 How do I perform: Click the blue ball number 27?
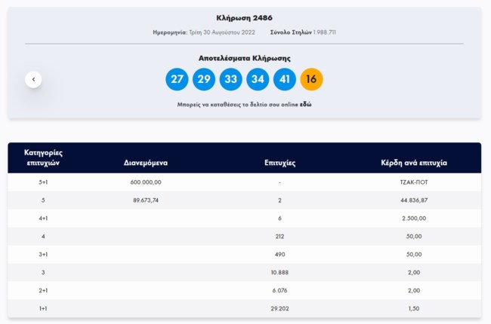177,79
